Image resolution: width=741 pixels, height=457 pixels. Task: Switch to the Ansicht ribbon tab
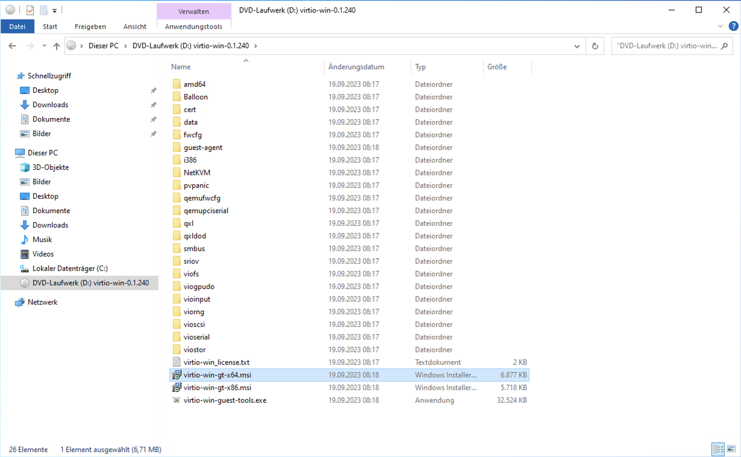coord(135,26)
